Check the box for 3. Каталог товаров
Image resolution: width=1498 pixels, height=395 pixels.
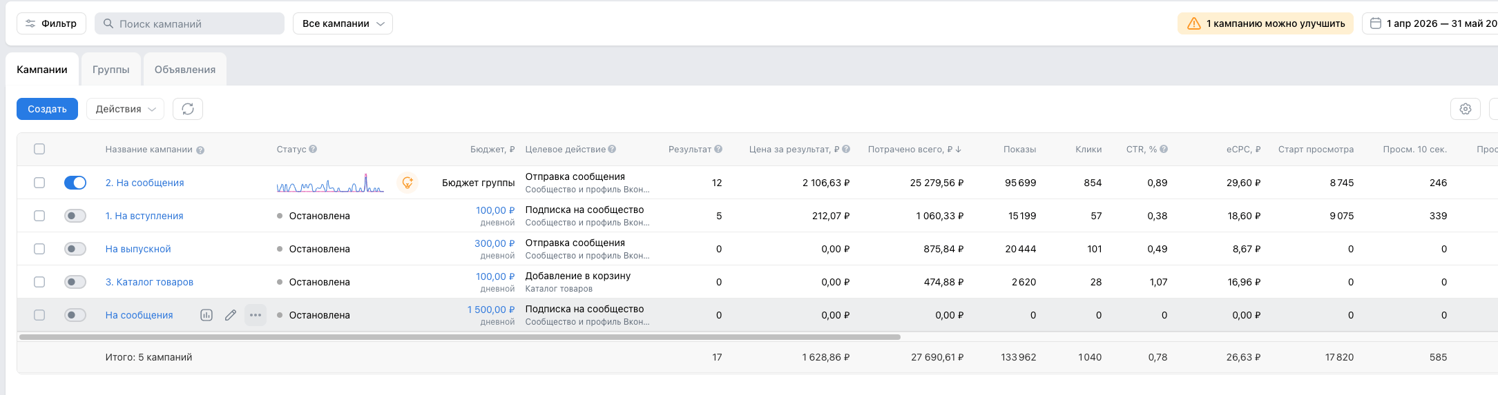[x=39, y=282]
